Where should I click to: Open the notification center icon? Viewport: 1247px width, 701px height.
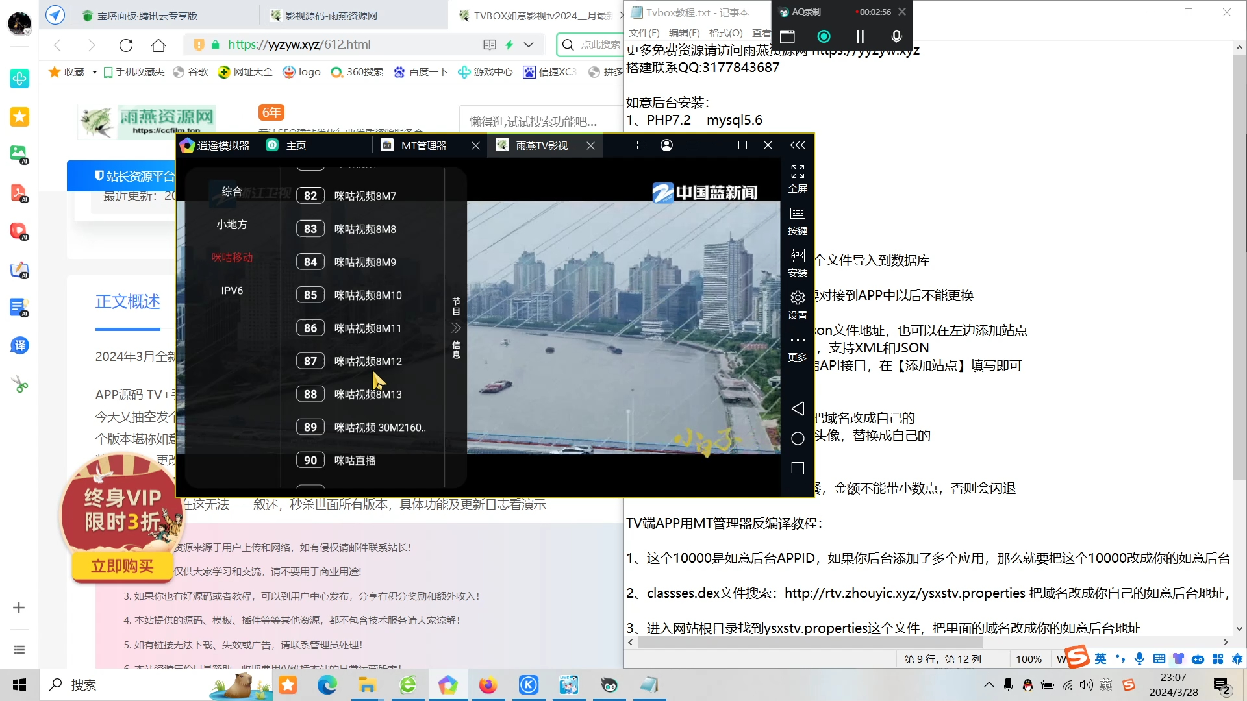(1222, 685)
